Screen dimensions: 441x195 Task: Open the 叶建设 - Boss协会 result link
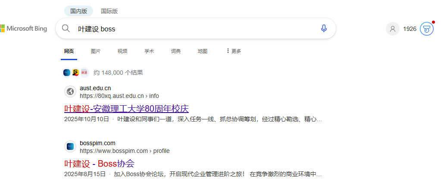tap(99, 164)
